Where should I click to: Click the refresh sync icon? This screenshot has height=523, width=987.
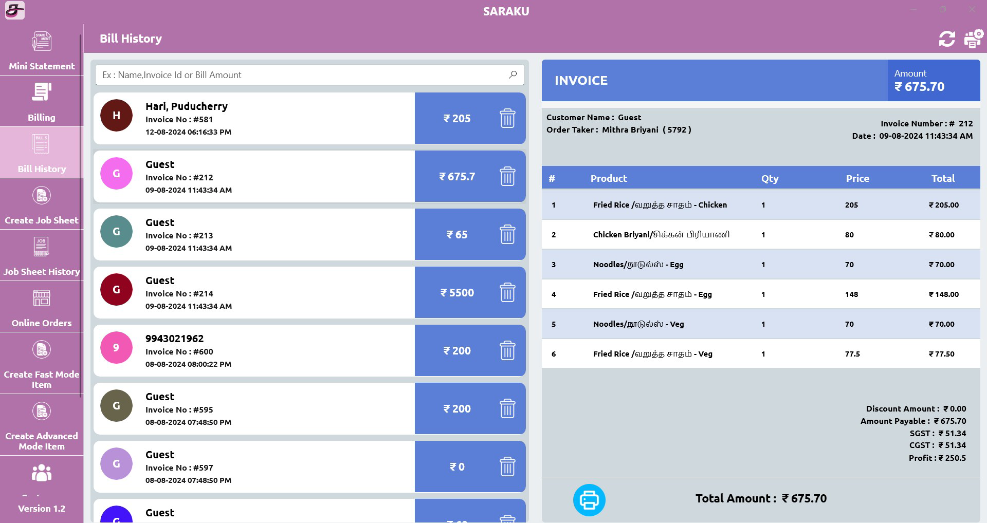pos(947,39)
